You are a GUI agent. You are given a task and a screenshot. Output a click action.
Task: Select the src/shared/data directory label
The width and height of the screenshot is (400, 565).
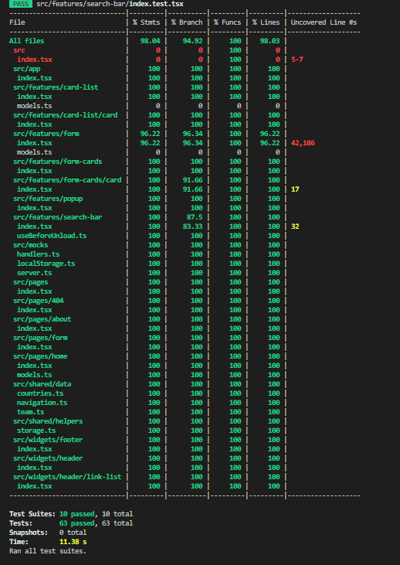pyautogui.click(x=42, y=384)
